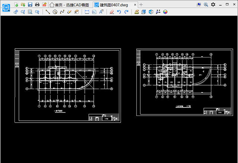Select the eraser tool
This screenshot has width=238, height=163.
[x=112, y=12]
